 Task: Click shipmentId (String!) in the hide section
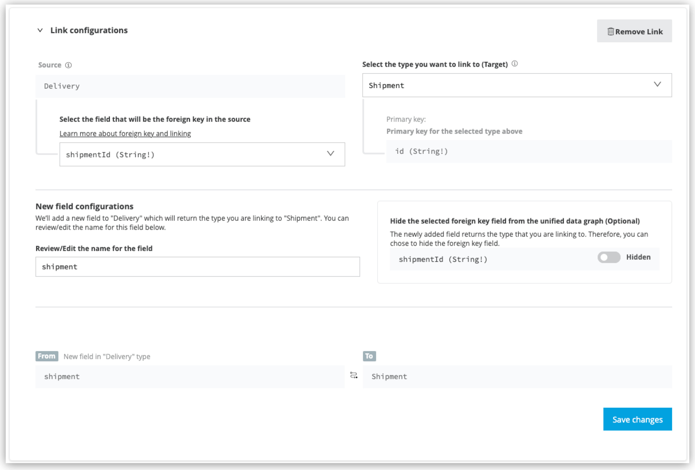[443, 259]
